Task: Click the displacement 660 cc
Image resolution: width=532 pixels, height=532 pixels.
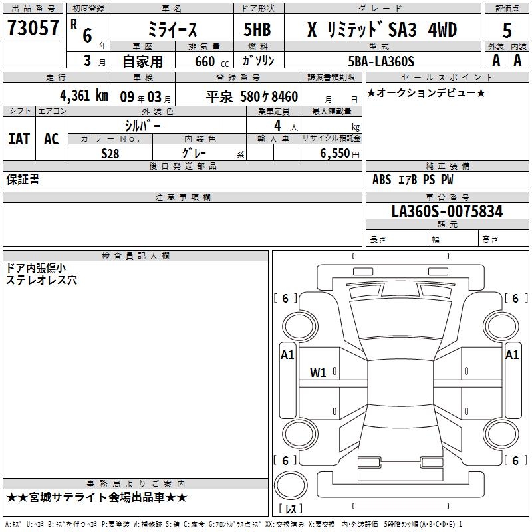Action: coord(211,62)
